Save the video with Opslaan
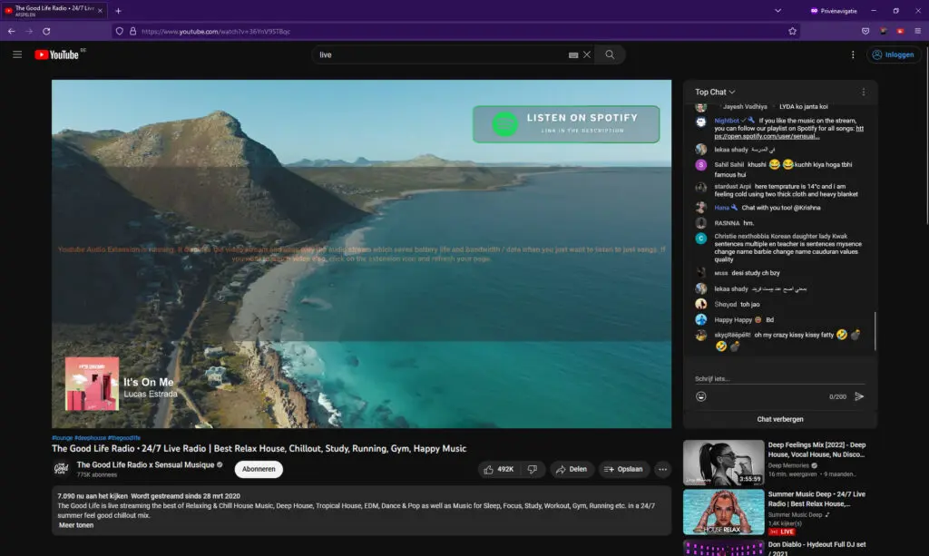929x556 pixels. (623, 469)
